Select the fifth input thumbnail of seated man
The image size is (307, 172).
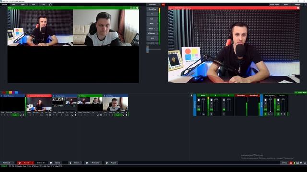click(115, 104)
